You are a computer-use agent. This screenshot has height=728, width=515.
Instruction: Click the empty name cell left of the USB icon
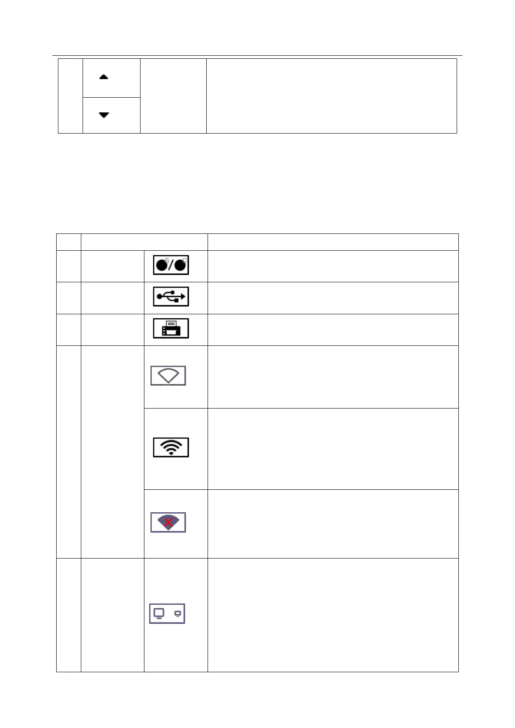tap(112, 298)
